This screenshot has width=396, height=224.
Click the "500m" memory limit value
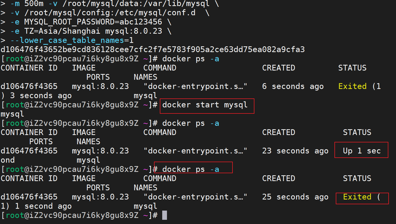coord(34,4)
